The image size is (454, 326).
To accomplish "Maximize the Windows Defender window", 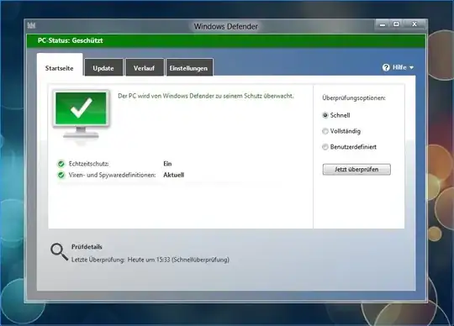I will click(396, 24).
